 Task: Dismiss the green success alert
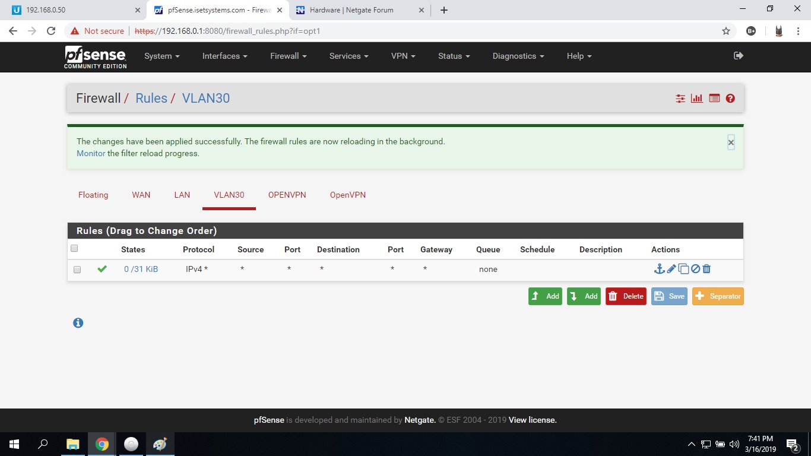[731, 142]
